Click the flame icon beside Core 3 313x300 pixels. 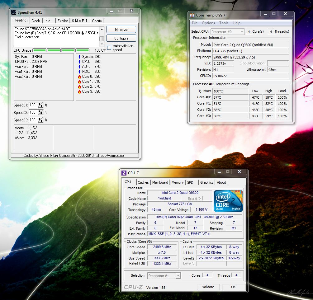(x=79, y=91)
